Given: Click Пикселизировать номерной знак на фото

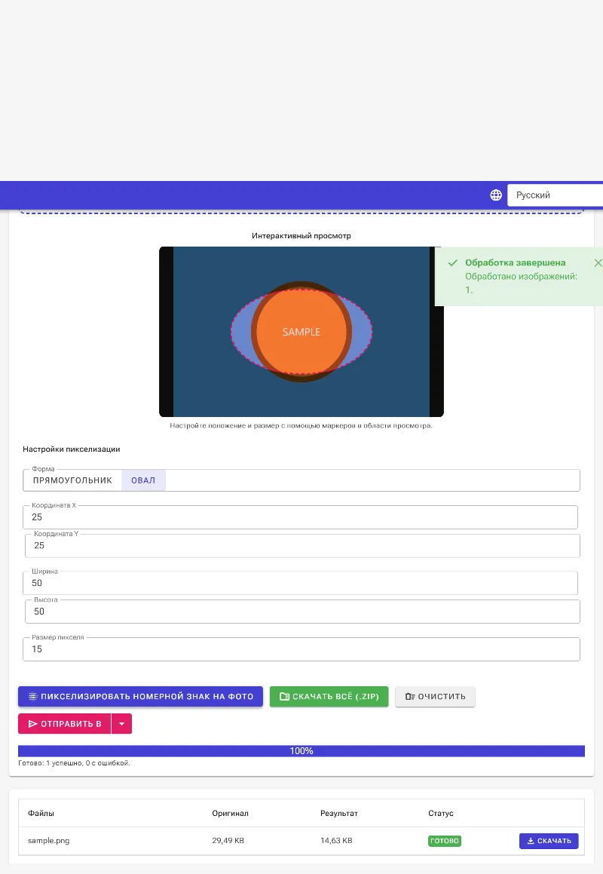Looking at the screenshot, I should point(140,696).
